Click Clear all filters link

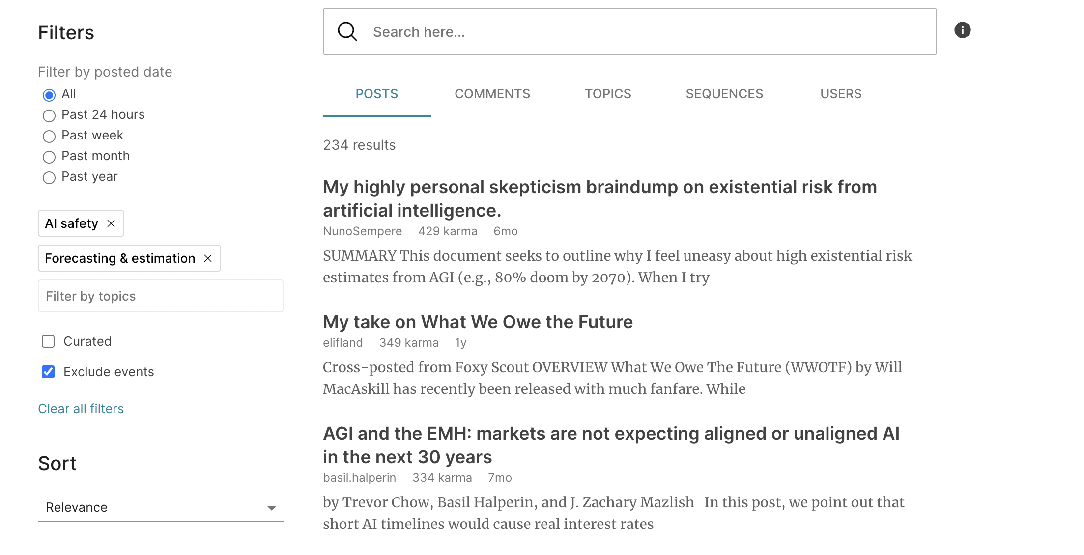pyautogui.click(x=81, y=409)
